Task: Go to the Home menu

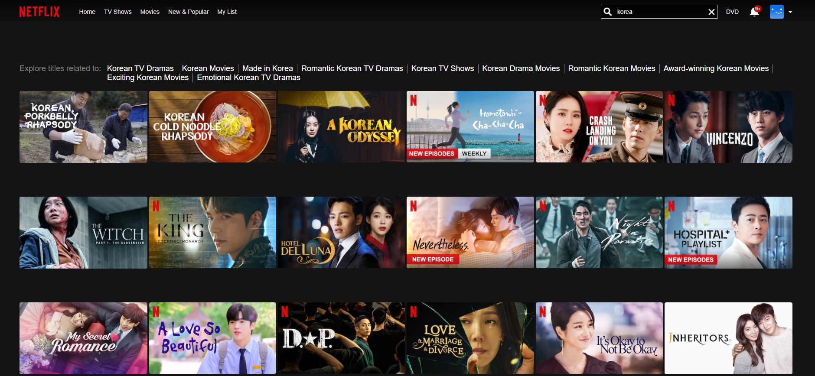Action: 87,12
